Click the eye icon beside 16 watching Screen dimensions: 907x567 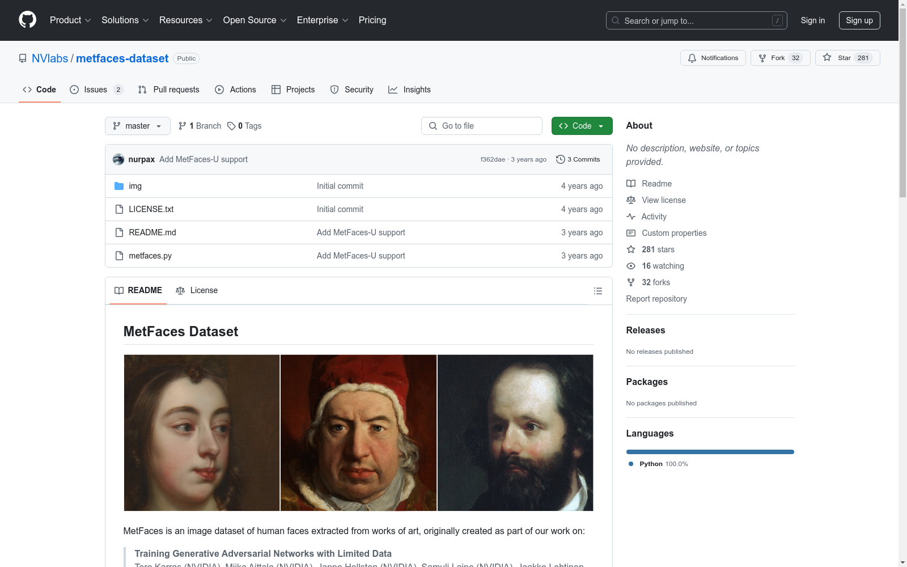coord(631,266)
